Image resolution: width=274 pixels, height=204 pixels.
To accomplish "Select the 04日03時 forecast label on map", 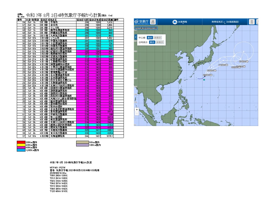I will pyautogui.click(x=223, y=65).
